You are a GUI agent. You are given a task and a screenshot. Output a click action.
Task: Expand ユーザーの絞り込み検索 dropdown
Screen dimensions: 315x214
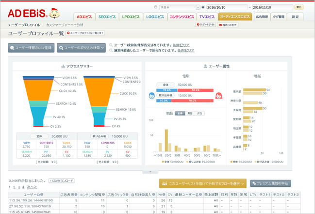coord(82,48)
